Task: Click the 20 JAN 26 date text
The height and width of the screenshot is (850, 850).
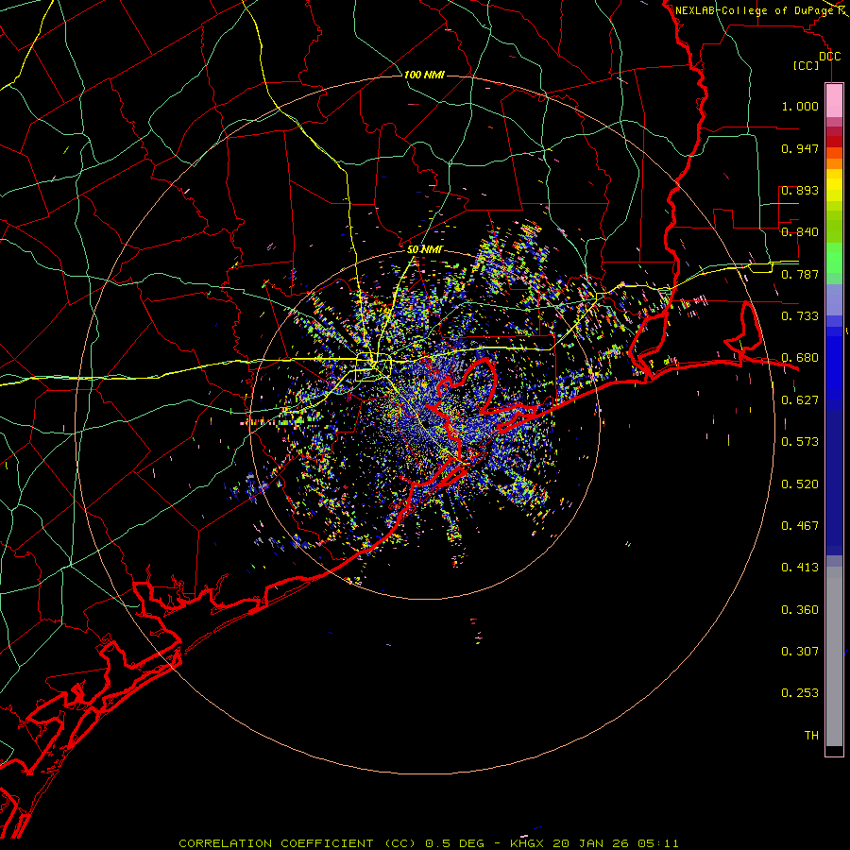Action: click(x=589, y=843)
